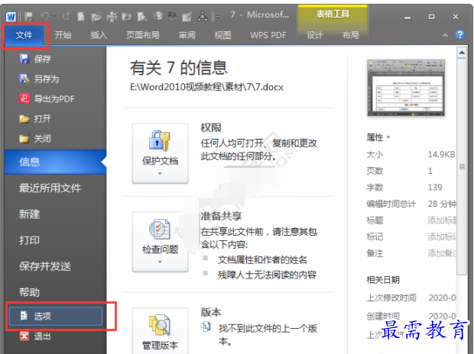Select 新建 in the backstage menu
This screenshot has height=354, width=474.
point(29,214)
